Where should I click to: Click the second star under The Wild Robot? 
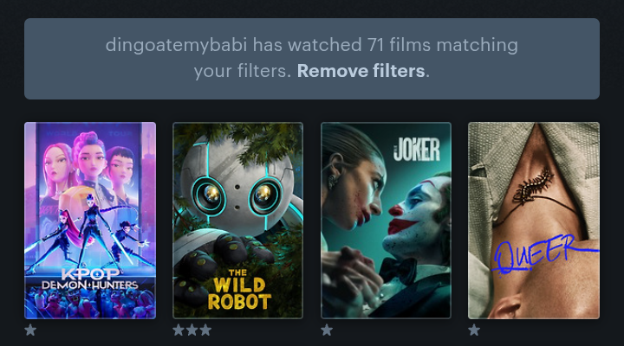(192, 330)
